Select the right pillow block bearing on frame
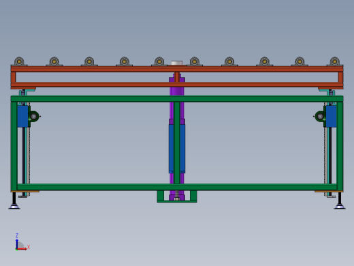The width and height of the screenshot is (354, 266). click(320, 117)
